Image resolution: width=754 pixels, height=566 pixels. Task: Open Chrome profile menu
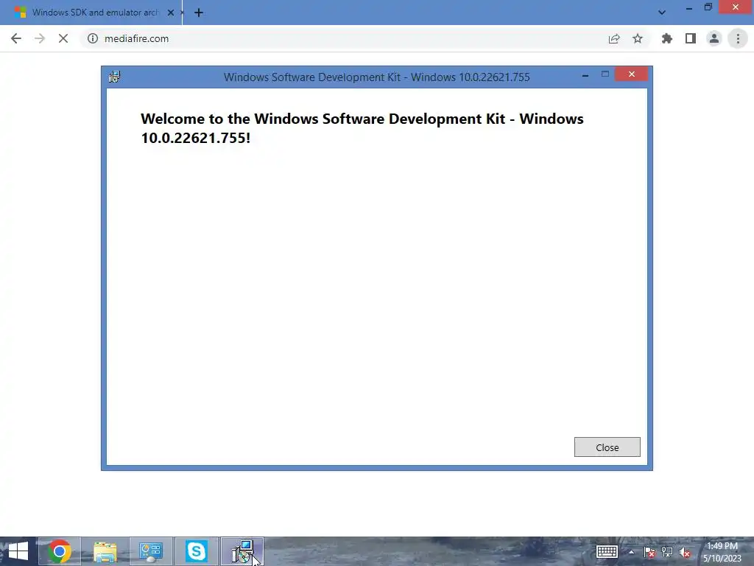coord(714,38)
